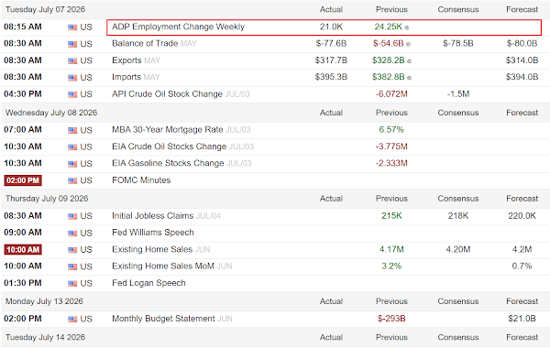Screen dimensions: 550x348
Task: Click the flag beside Fed Logan Speech
Action: click(72, 284)
